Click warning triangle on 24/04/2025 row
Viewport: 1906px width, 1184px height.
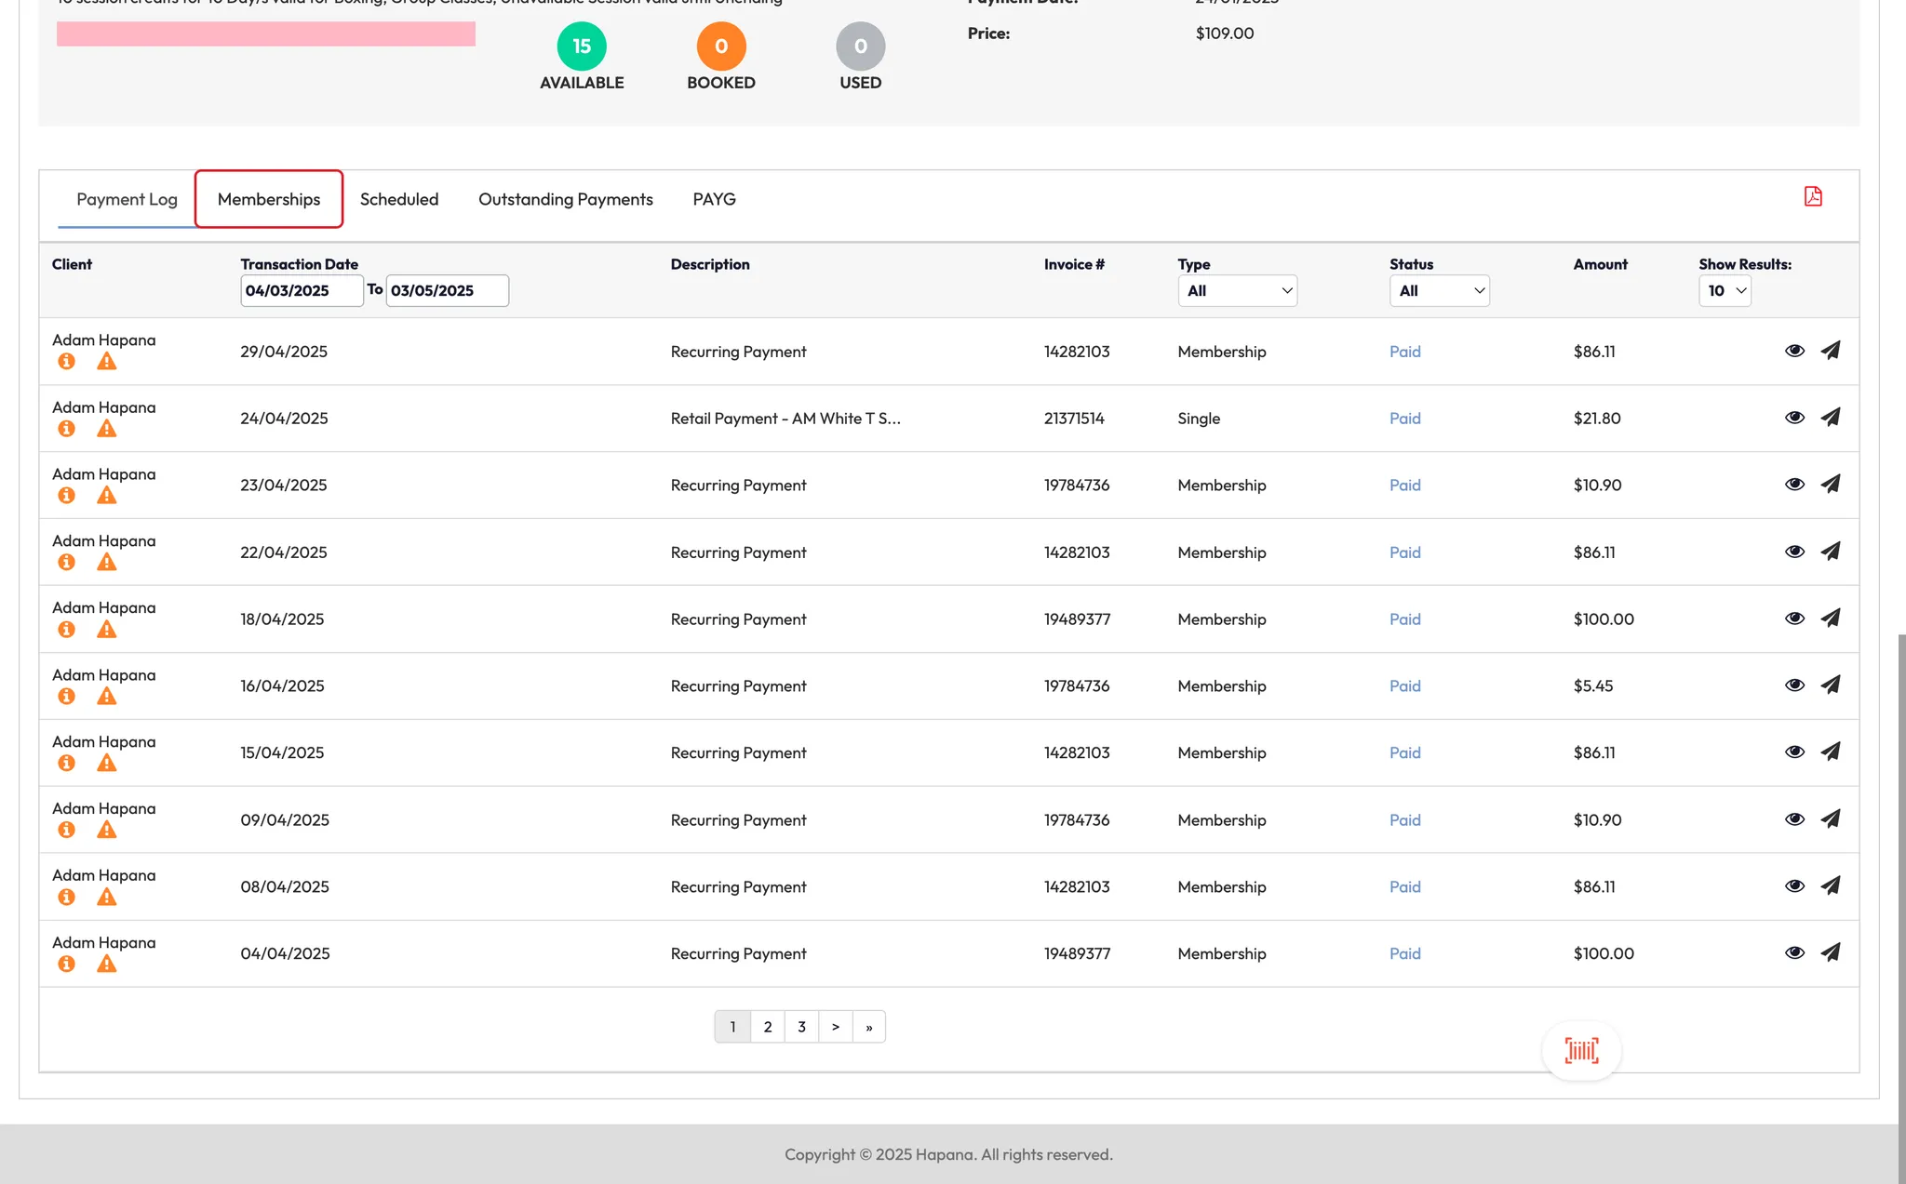(107, 429)
